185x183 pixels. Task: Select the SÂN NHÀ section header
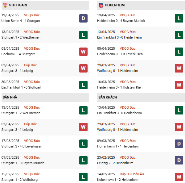click(x=10, y=97)
